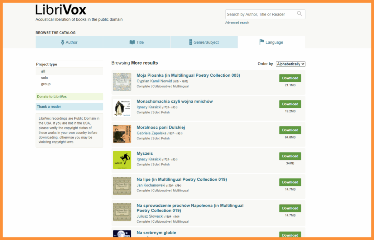Open Thank a reader link
Image resolution: width=374 pixels, height=240 pixels.
pos(49,106)
